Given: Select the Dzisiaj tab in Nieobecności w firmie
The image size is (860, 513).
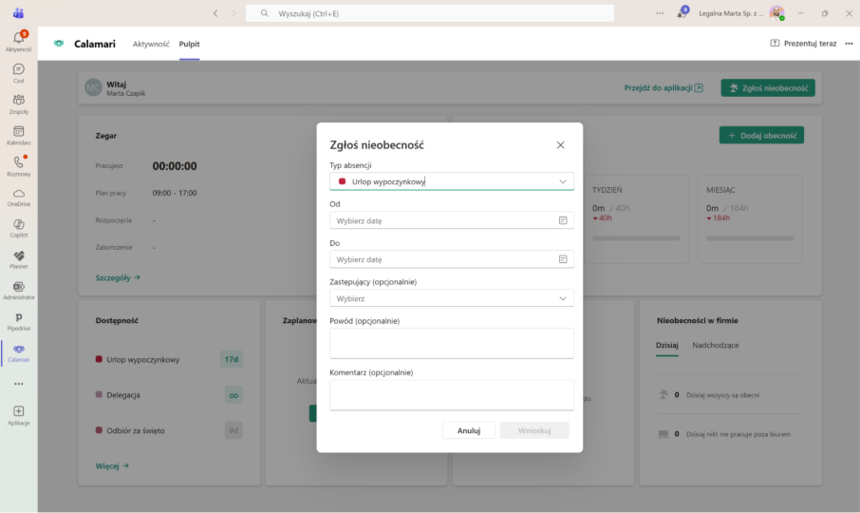Looking at the screenshot, I should click(667, 345).
